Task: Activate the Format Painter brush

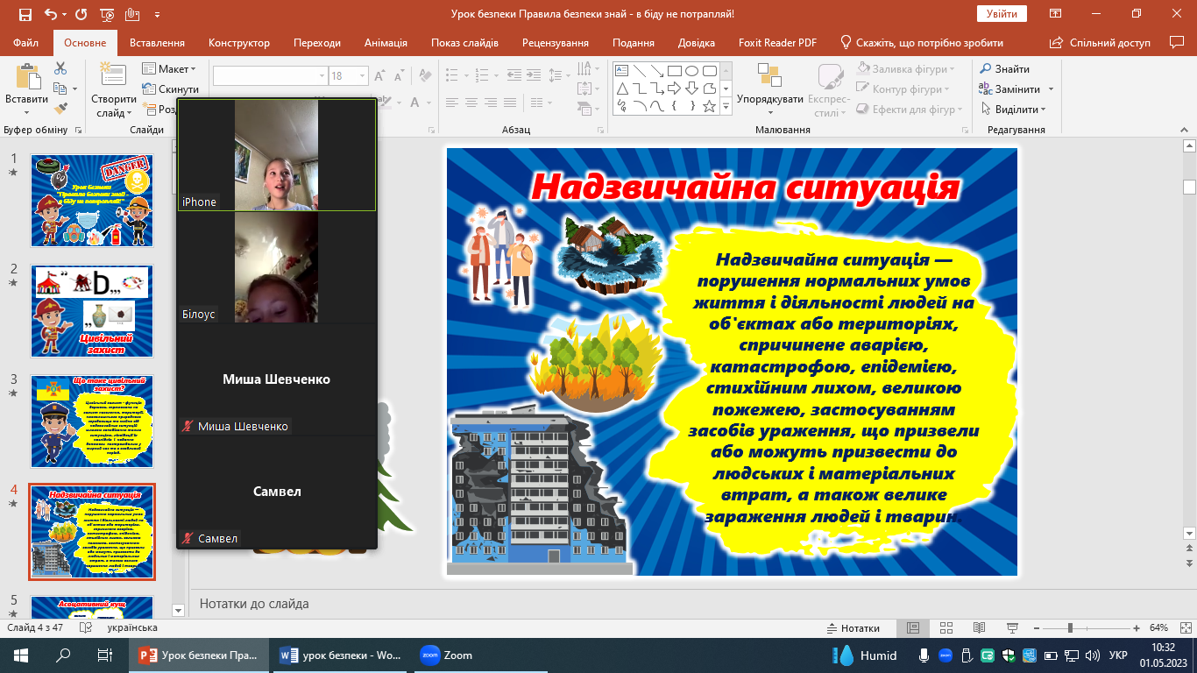Action: [60, 109]
